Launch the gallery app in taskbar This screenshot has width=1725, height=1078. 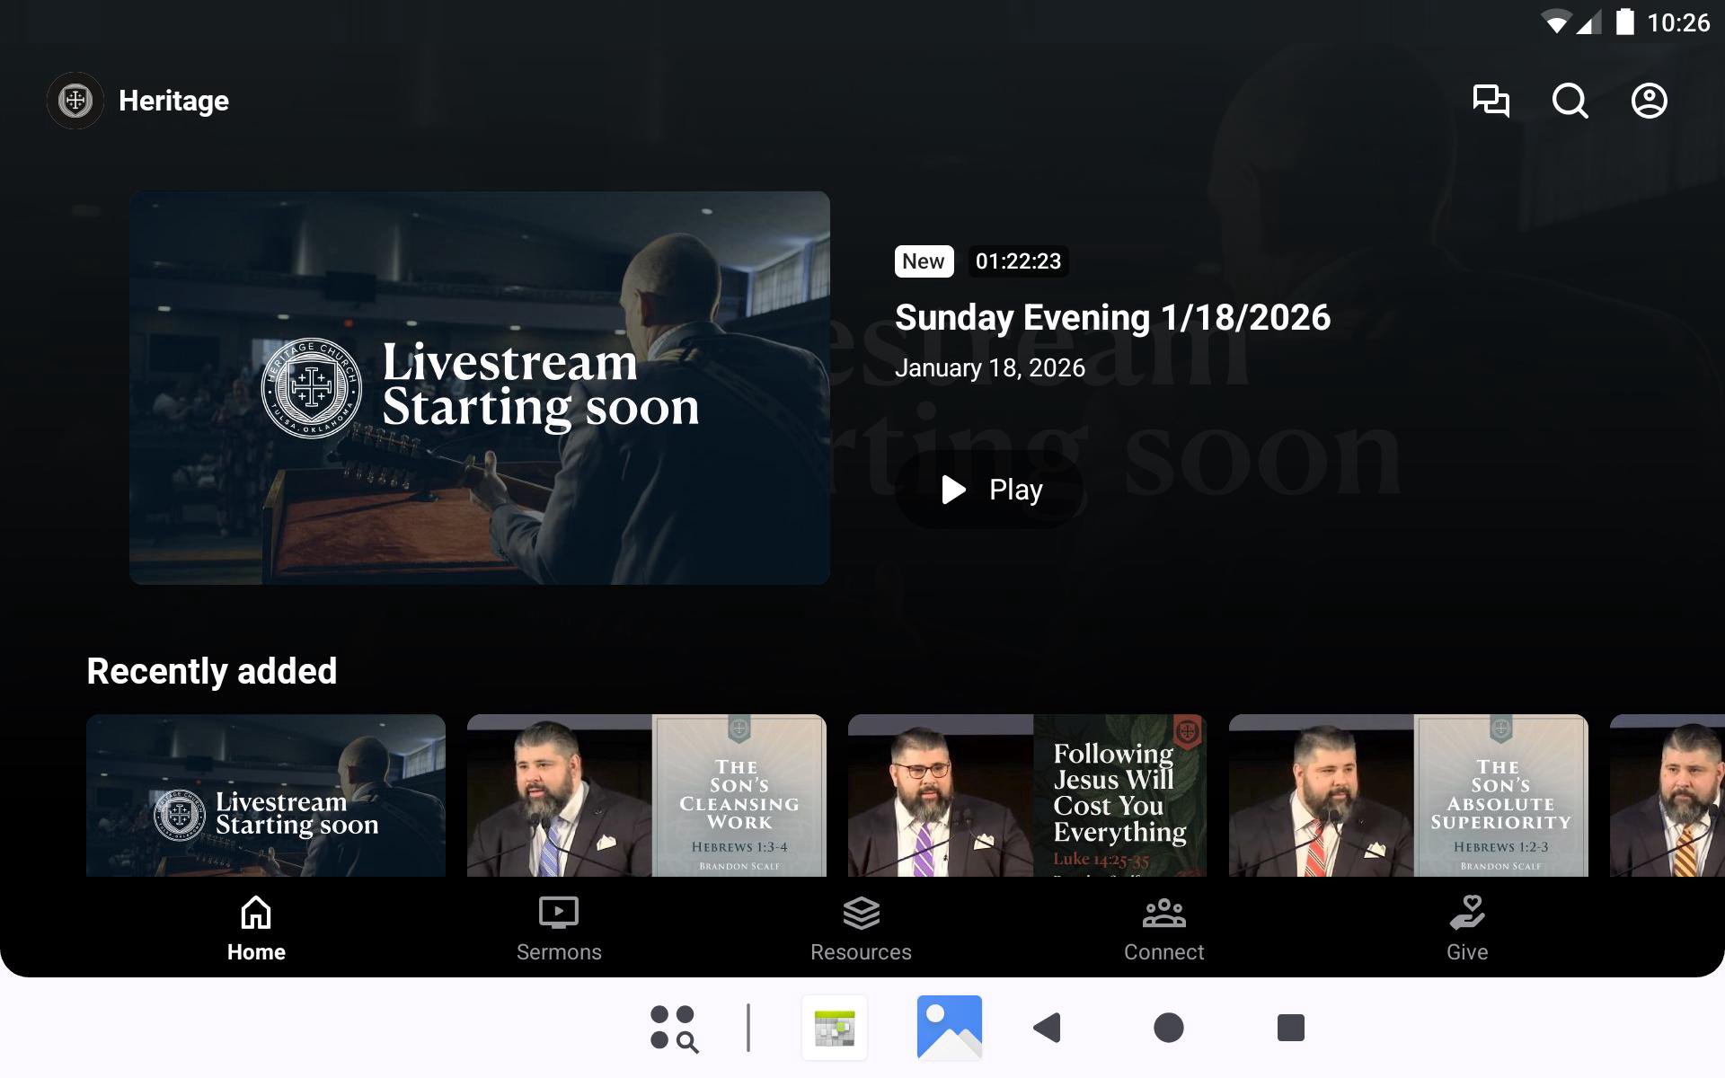point(949,1028)
